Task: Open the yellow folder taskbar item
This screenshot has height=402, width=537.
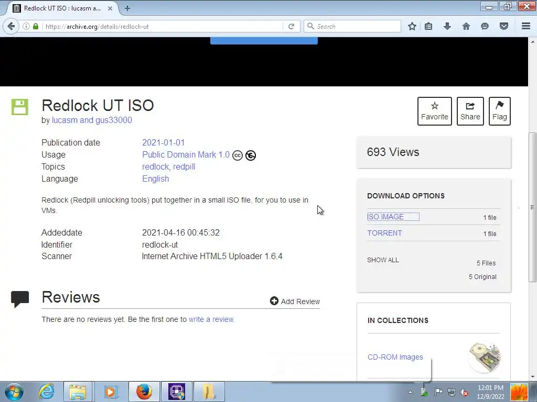Action: pos(209,392)
